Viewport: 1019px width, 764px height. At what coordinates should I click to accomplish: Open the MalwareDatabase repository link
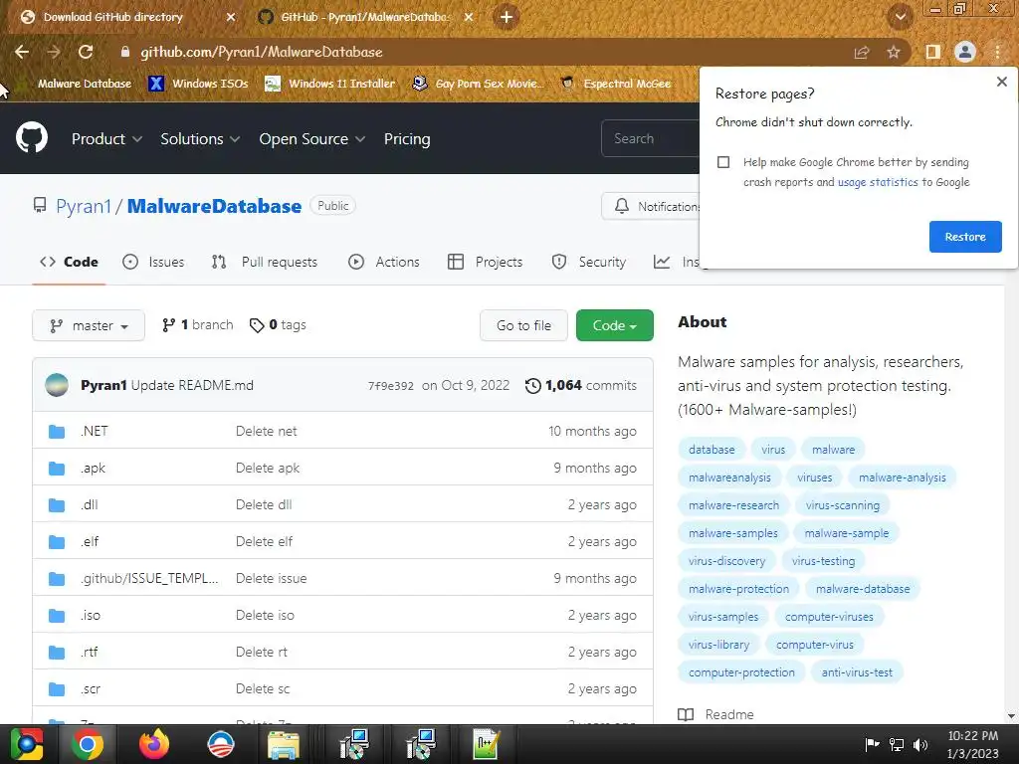(215, 206)
